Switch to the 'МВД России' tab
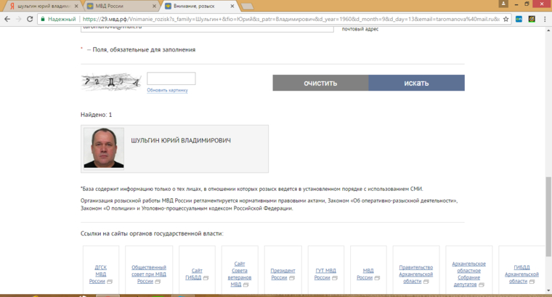The height and width of the screenshot is (297, 552). pyautogui.click(x=121, y=6)
